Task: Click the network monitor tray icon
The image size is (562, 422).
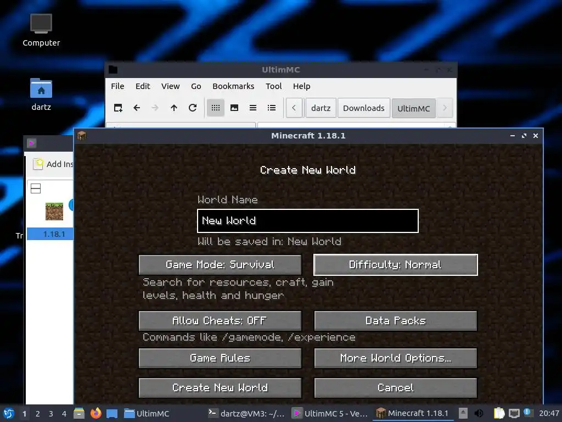Action: (514, 413)
